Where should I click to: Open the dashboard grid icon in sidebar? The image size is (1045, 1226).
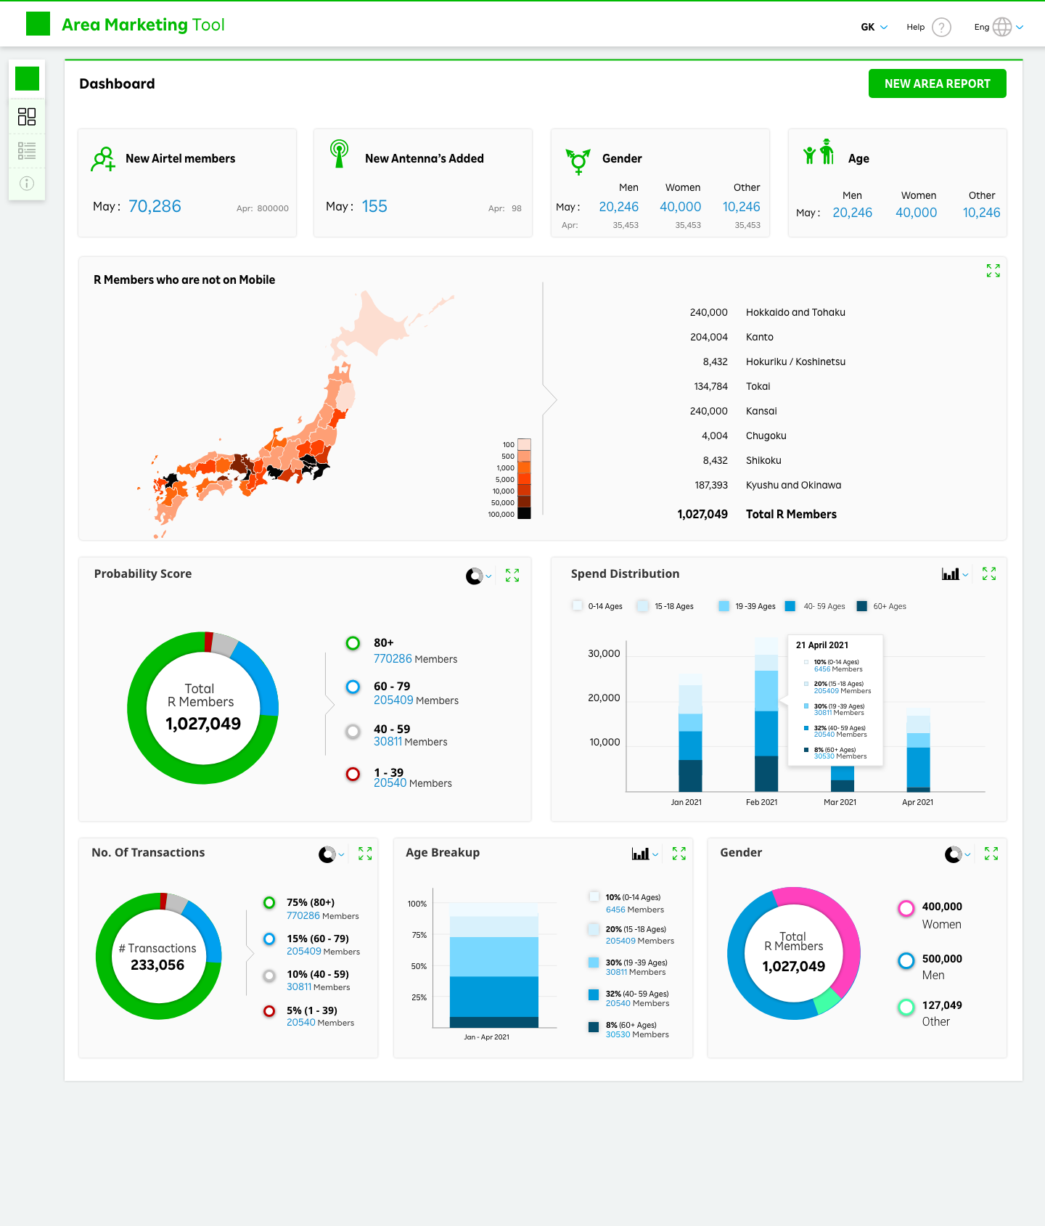click(27, 117)
